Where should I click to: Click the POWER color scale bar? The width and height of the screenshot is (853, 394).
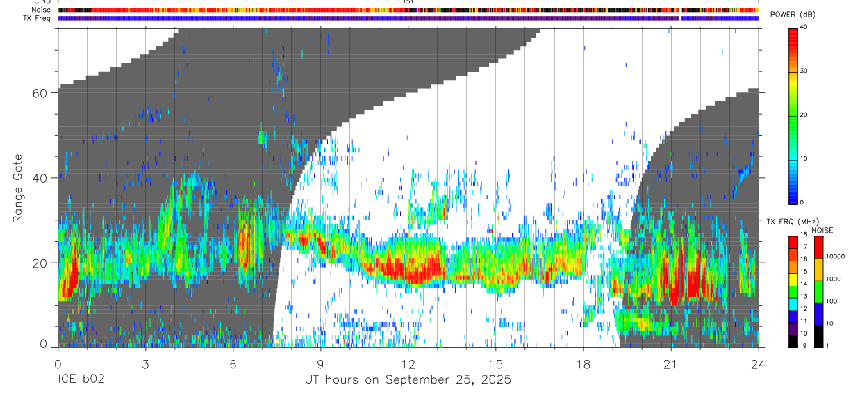793,115
